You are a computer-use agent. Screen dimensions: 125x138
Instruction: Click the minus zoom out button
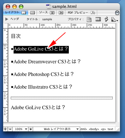click(10, 129)
